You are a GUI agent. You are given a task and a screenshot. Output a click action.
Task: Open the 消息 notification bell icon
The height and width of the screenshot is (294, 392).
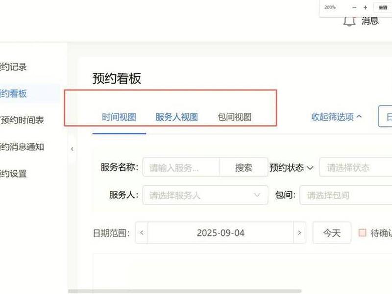(349, 21)
